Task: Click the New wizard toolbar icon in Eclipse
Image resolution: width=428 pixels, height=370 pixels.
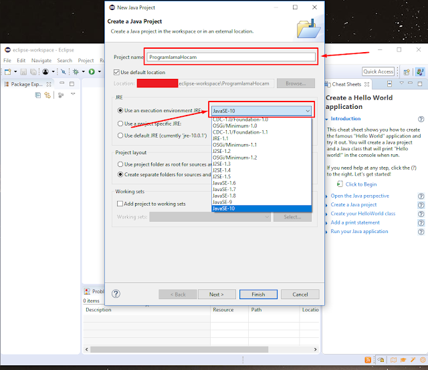Action: pyautogui.click(x=7, y=71)
